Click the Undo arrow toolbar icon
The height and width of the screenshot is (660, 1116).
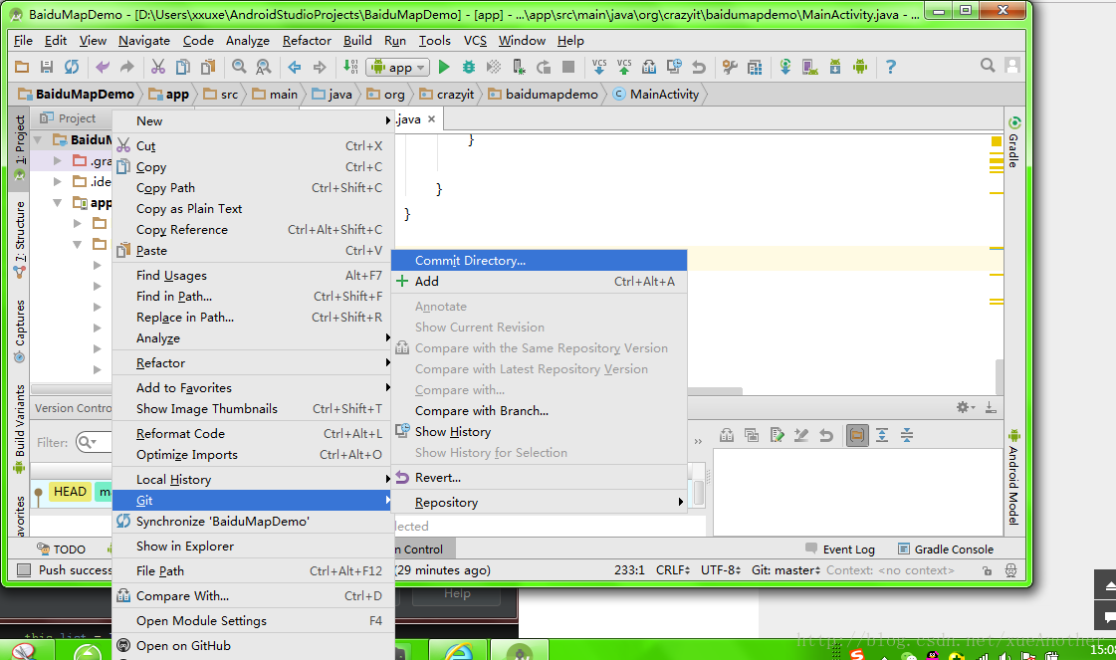[x=103, y=67]
